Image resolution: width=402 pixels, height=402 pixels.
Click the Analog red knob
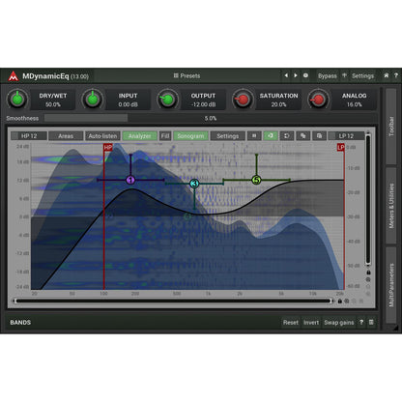pyautogui.click(x=318, y=100)
